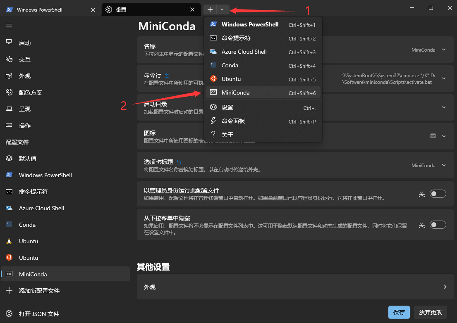
Task: Click the 配置文件 section header
Action: tap(17, 142)
